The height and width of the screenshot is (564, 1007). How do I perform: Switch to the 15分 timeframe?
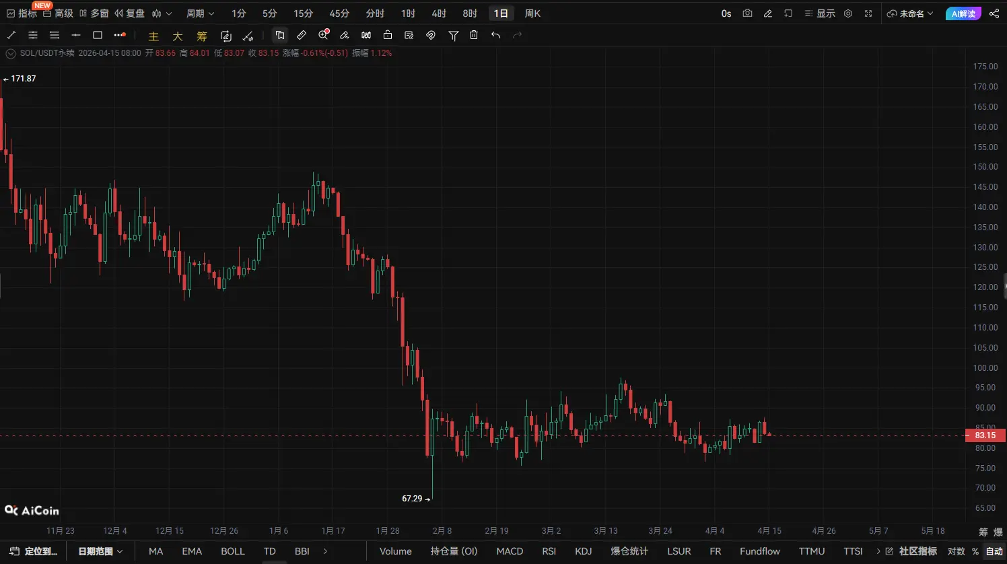304,13
